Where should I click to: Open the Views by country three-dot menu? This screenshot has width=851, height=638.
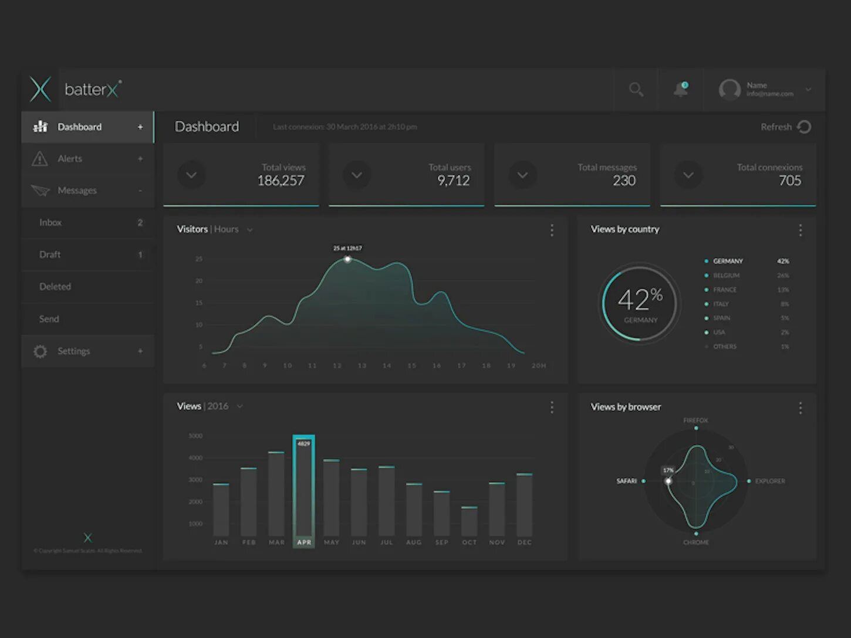[x=801, y=230]
